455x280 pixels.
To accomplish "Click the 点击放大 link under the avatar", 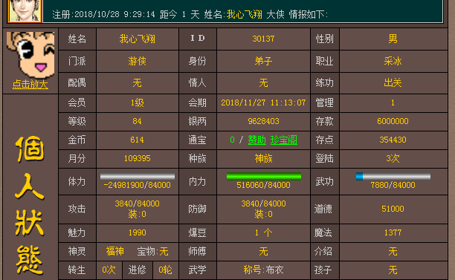I will pyautogui.click(x=30, y=85).
